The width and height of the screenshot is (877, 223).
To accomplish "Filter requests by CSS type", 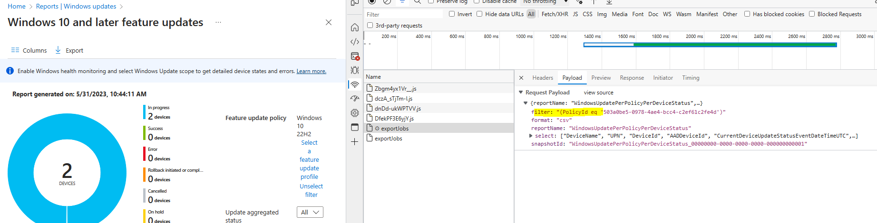I will [588, 14].
